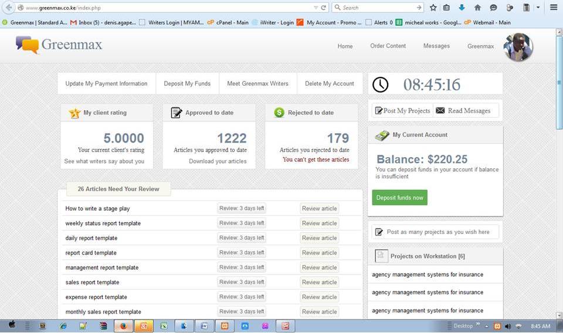Open the Messages menu item

point(436,46)
